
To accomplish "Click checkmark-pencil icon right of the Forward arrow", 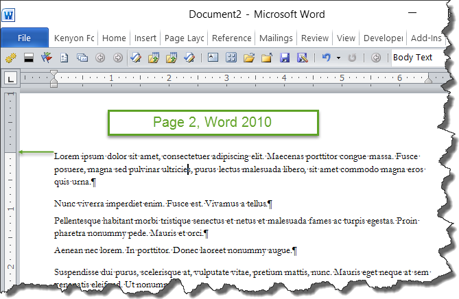I will [x=136, y=58].
